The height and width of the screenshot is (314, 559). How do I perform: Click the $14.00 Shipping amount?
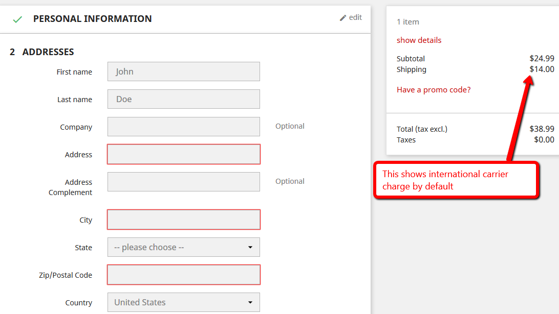pyautogui.click(x=542, y=69)
